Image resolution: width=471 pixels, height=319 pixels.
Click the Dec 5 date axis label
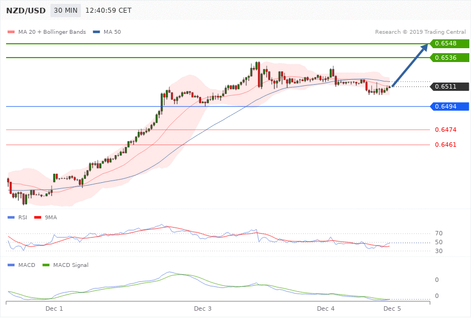(392, 308)
